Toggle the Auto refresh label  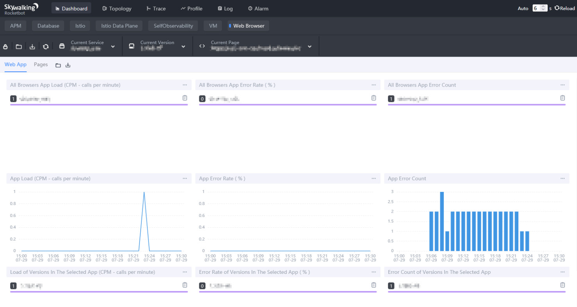pos(523,8)
